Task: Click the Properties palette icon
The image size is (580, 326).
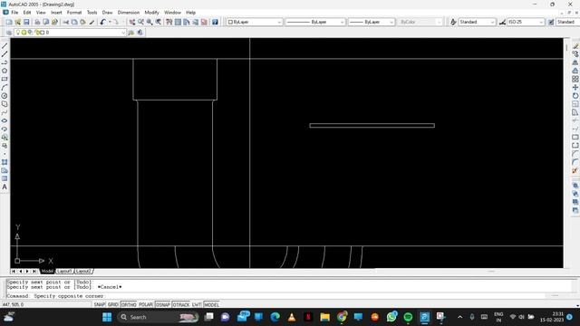Action: [169, 22]
